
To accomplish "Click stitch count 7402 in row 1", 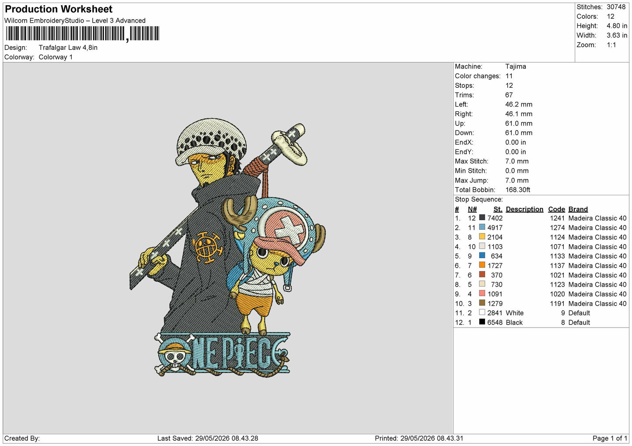I will [x=495, y=218].
